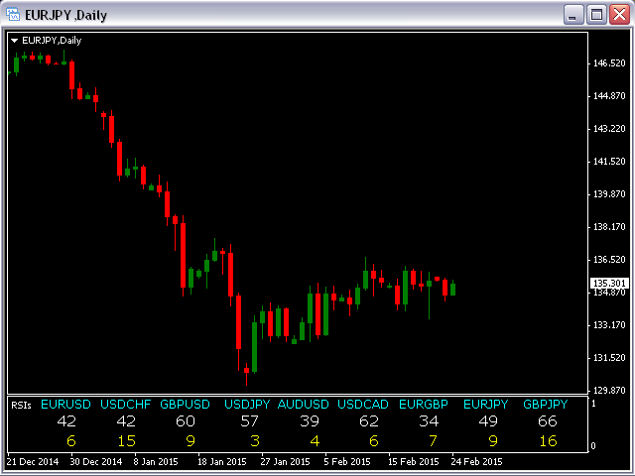Minimize the EURJPY chart window
The image size is (635, 476).
click(573, 15)
